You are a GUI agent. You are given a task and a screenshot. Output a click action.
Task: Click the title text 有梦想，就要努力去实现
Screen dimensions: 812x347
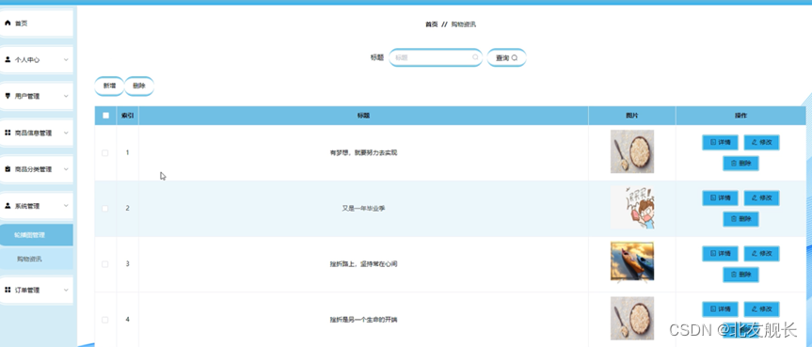[363, 152]
